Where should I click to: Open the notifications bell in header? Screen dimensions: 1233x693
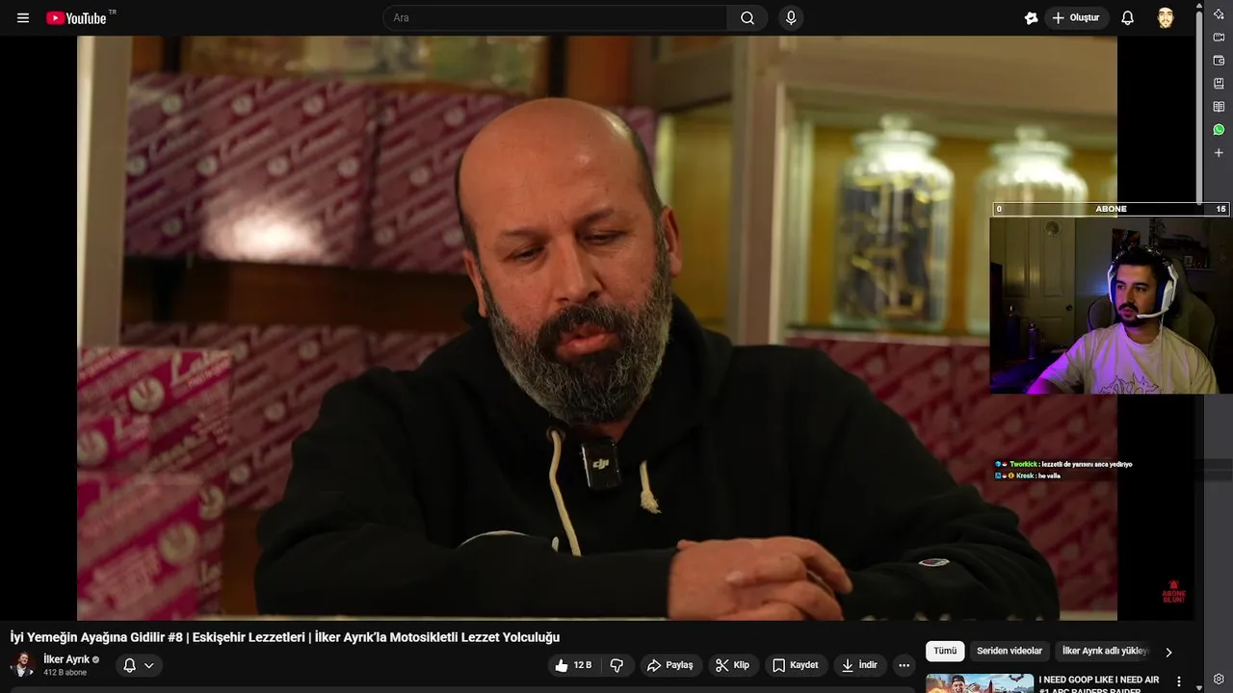tap(1127, 18)
